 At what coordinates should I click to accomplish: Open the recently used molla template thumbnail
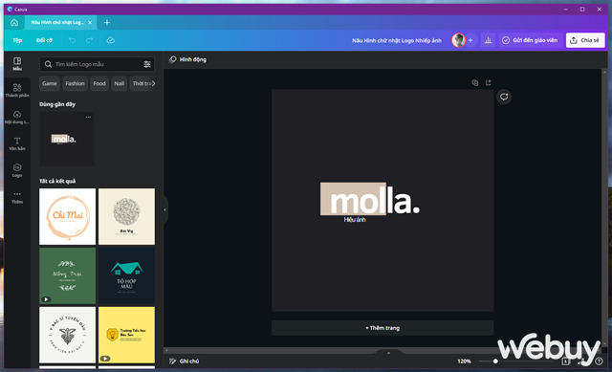67,140
